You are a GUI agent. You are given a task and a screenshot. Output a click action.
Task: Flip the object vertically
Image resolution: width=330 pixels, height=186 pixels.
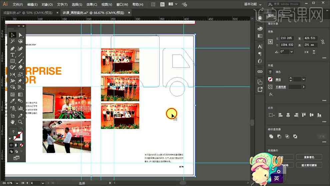pyautogui.click(x=314, y=52)
